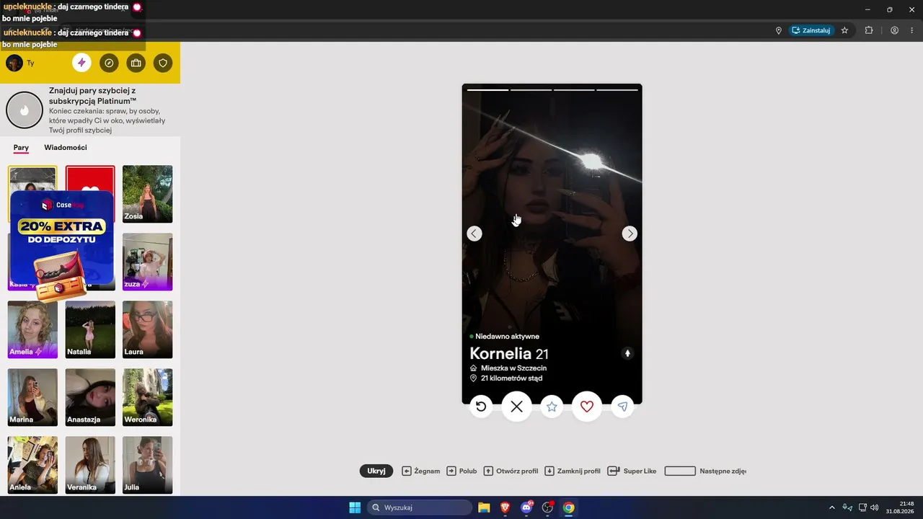Open File Explorer from the taskbar

[x=484, y=507]
